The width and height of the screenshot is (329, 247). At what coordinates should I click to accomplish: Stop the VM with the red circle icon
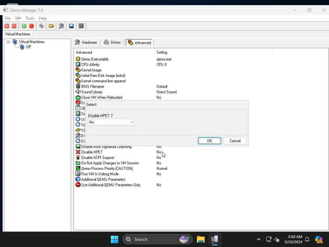point(31,26)
